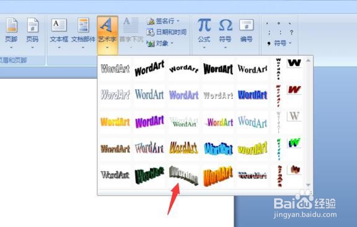Screen dimensions: 357x227
Task: Select the black vertical WordArt style
Action: click(278, 69)
